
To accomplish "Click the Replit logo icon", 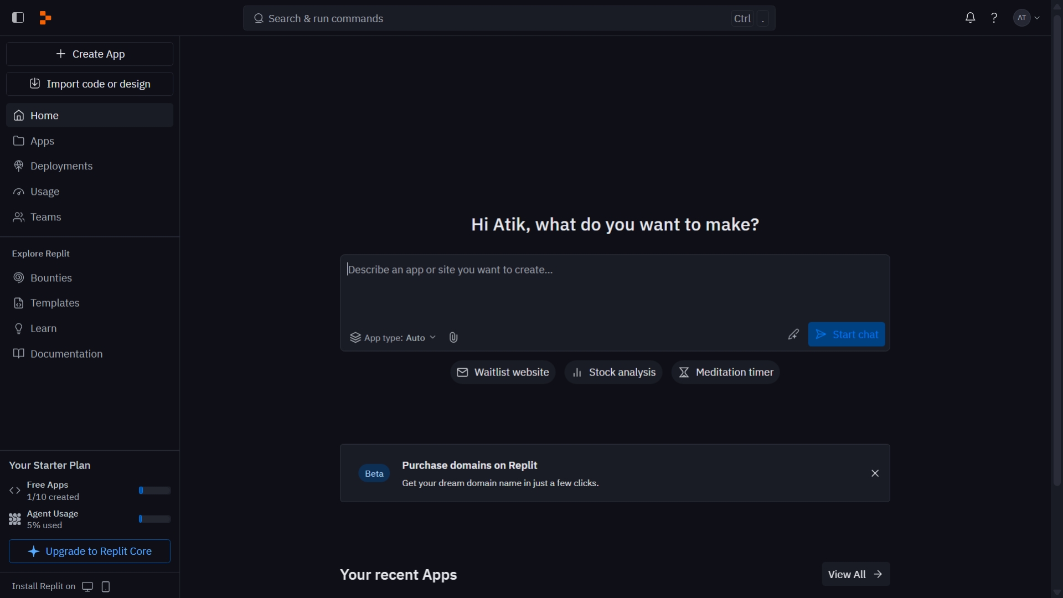I will tap(45, 18).
